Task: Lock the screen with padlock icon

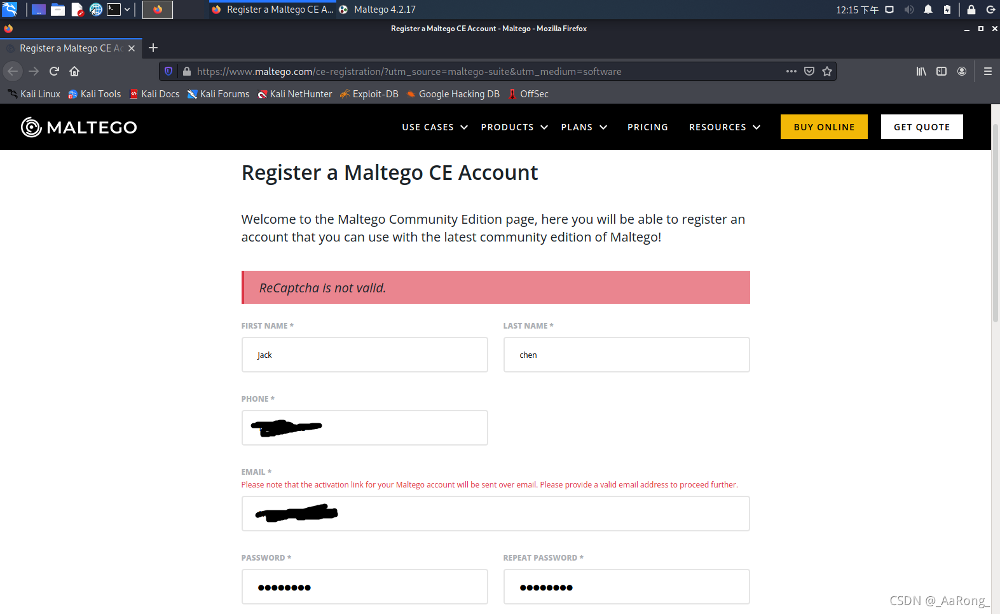Action: (x=971, y=10)
